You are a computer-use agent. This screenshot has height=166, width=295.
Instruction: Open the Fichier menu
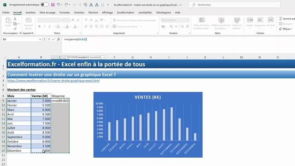pyautogui.click(x=6, y=12)
